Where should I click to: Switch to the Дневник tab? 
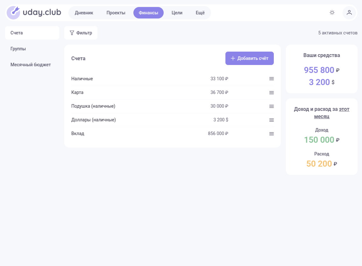(x=84, y=13)
